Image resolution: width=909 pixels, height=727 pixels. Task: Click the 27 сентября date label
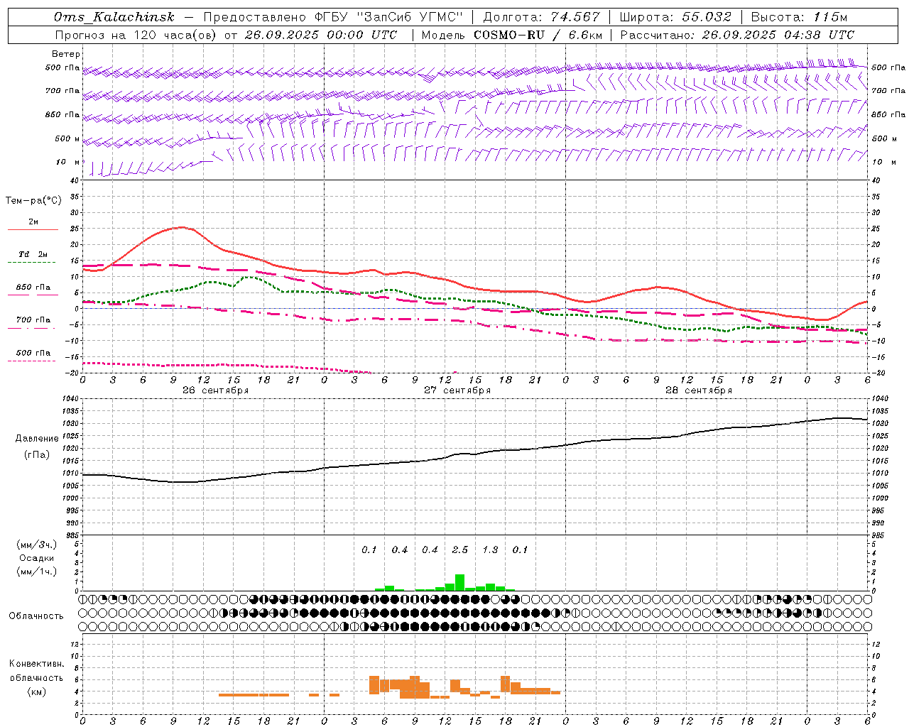coord(457,390)
